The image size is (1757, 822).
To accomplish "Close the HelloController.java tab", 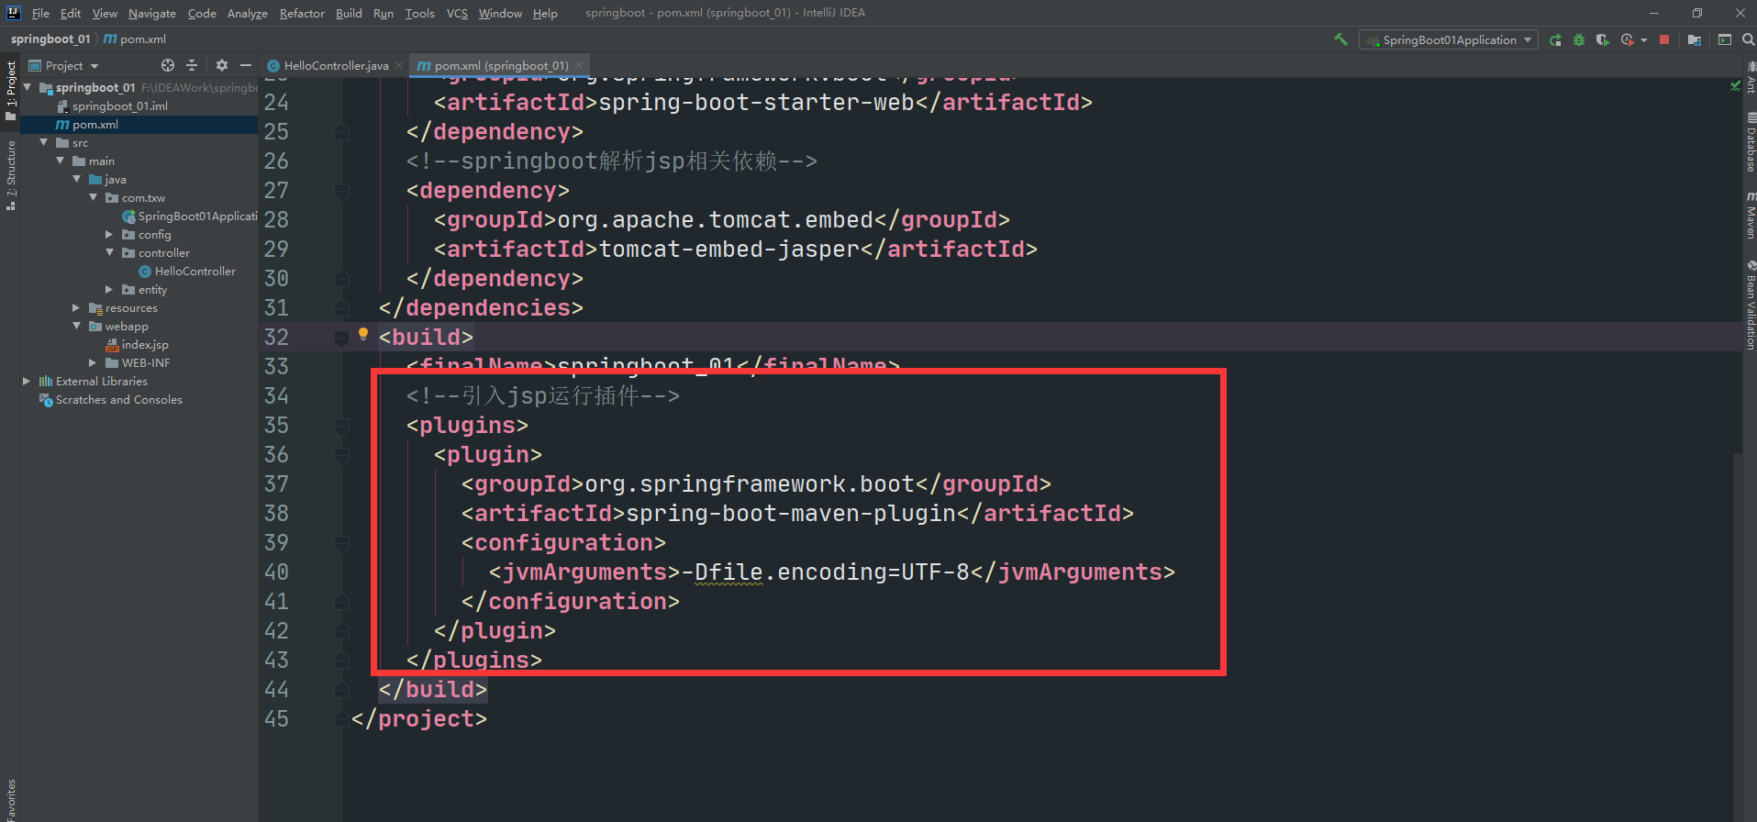I will point(399,65).
